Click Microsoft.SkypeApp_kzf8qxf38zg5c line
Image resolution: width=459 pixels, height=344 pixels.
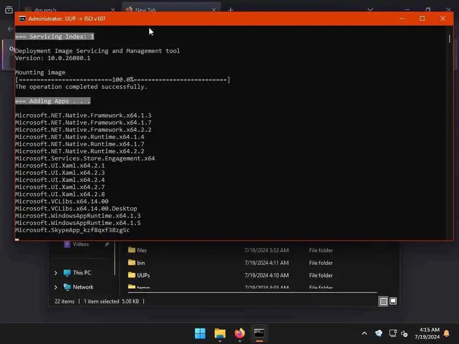tap(73, 230)
